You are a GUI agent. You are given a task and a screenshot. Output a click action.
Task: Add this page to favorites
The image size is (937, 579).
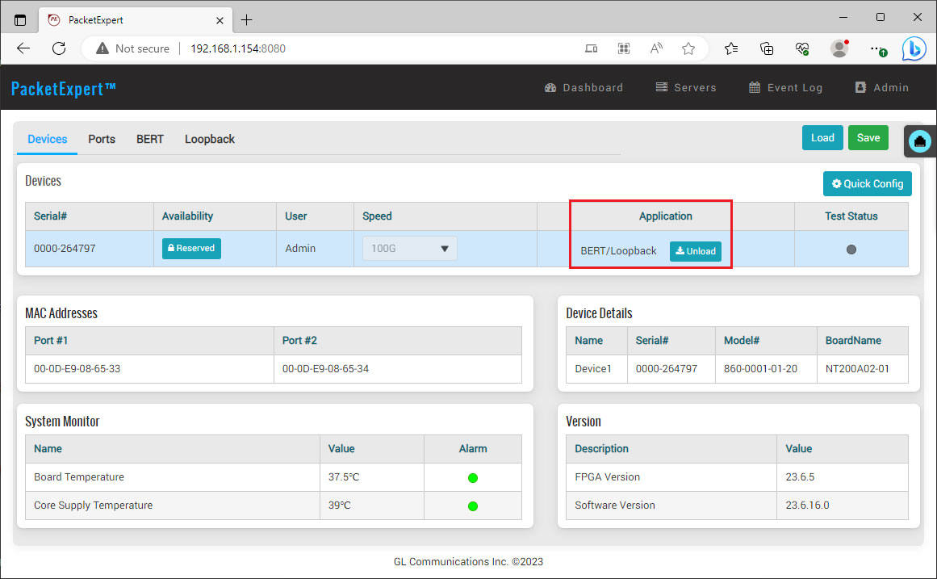point(688,48)
